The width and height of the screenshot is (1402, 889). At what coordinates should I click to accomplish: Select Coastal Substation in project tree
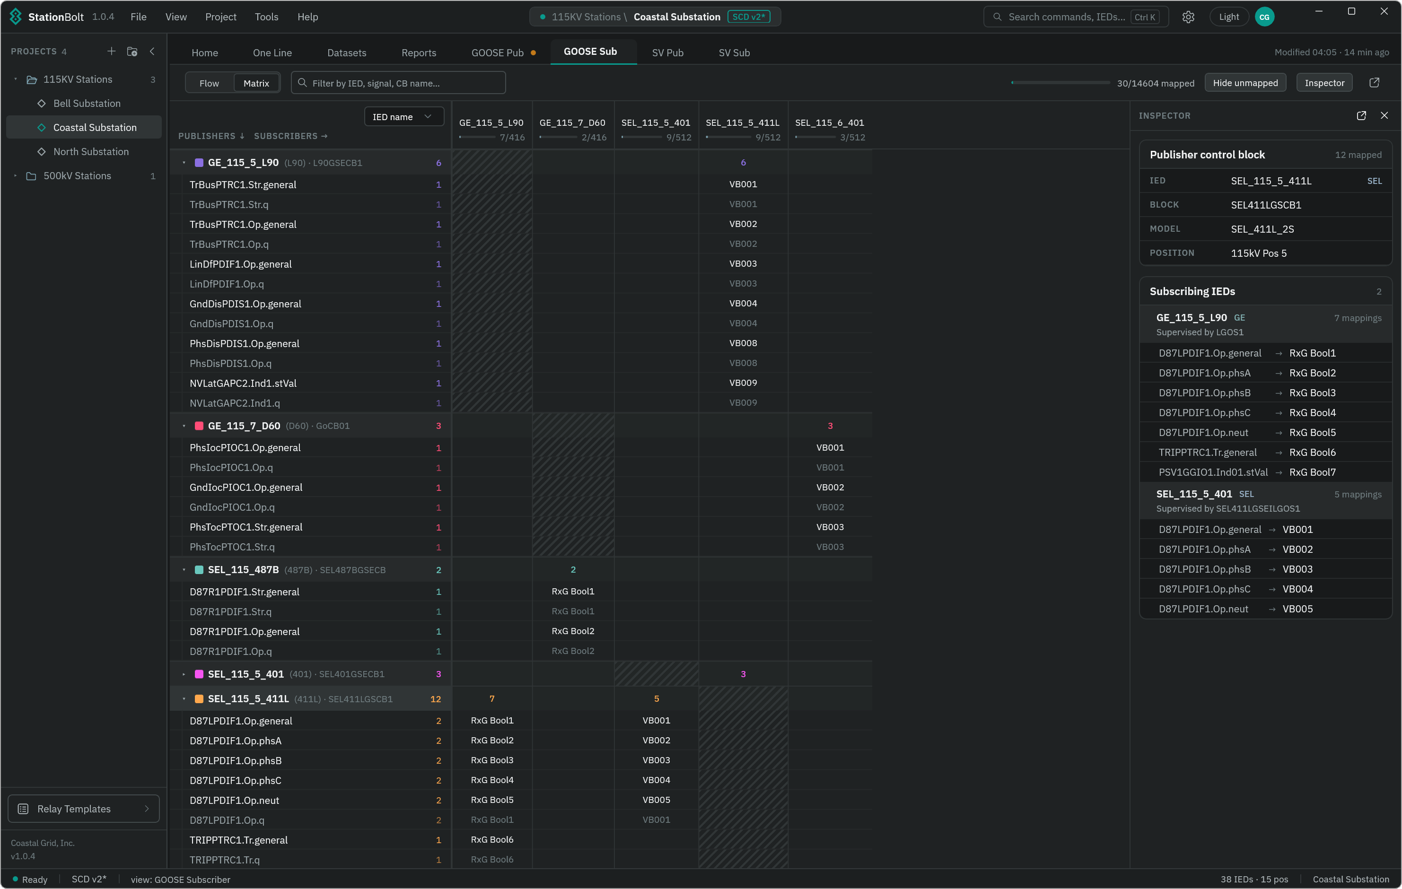(x=84, y=128)
